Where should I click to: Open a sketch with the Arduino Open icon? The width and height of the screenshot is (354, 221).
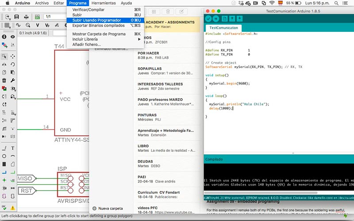click(232, 19)
